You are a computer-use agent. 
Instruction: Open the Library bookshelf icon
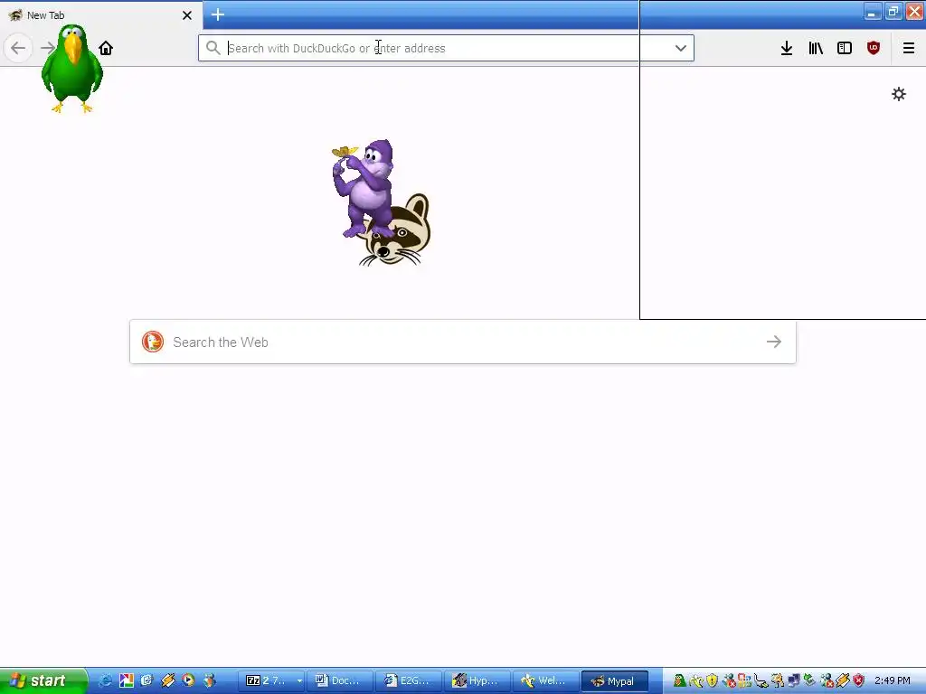[816, 48]
